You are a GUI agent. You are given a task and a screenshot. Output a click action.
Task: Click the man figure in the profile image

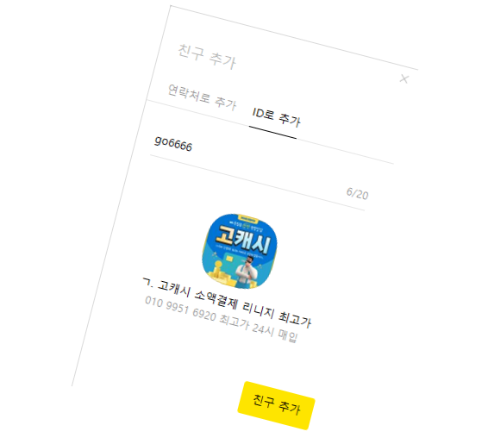tap(247, 272)
